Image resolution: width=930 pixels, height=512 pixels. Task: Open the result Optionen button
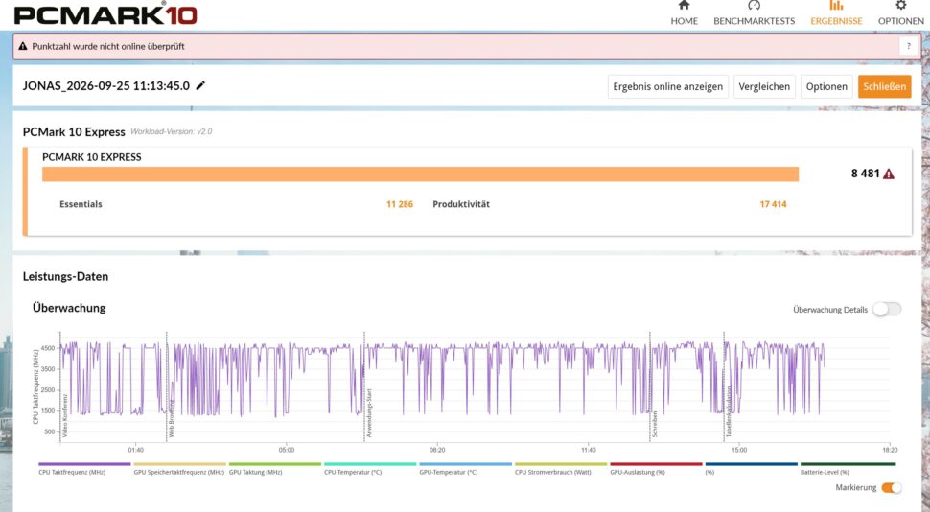tap(826, 86)
